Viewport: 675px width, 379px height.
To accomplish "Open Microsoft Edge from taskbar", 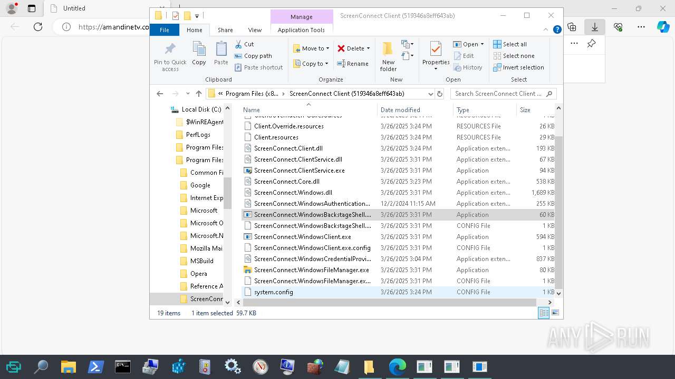I will pos(397,366).
